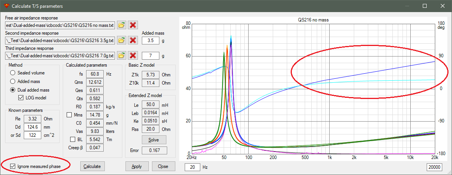Click the Le value 50.0
The width and height of the screenshot is (452, 175).
(151, 105)
